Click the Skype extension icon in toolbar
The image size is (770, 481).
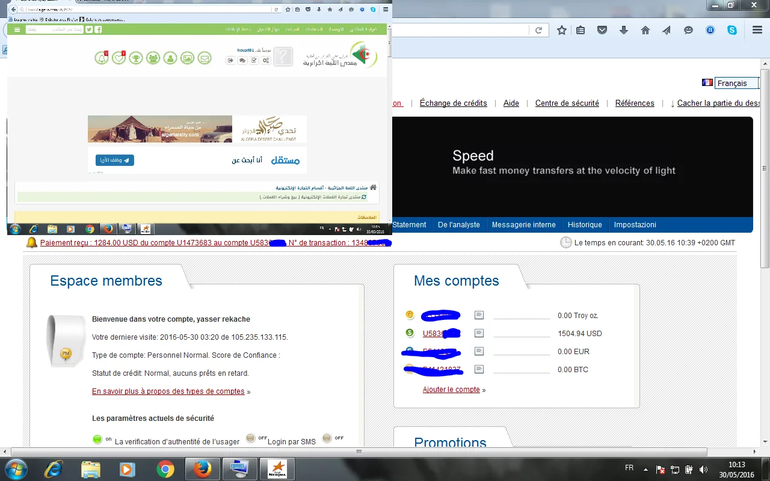pyautogui.click(x=732, y=30)
